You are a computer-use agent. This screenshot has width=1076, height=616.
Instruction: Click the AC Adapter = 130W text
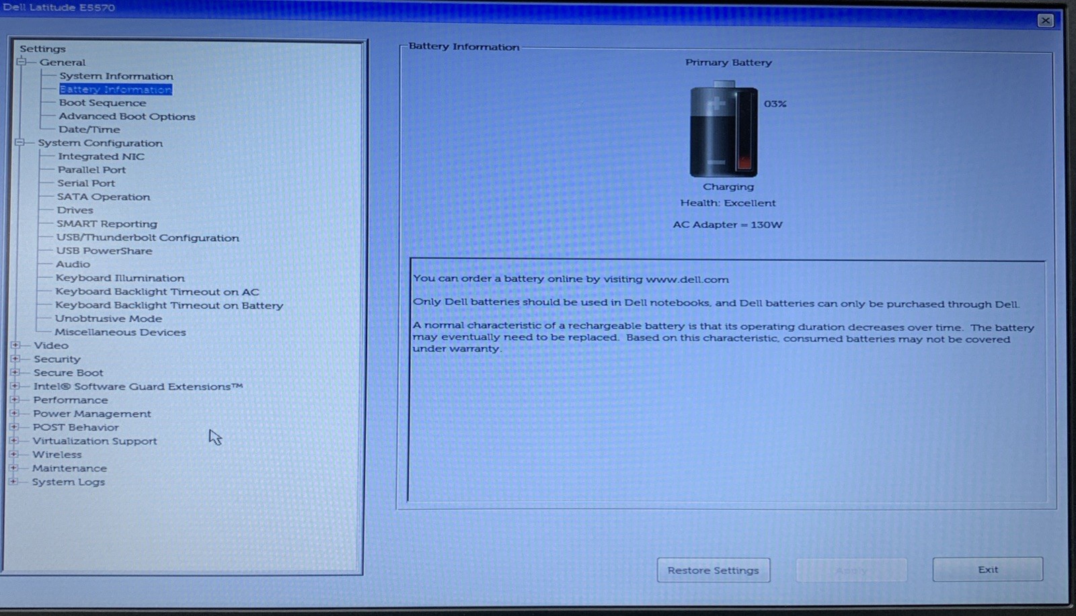point(728,224)
